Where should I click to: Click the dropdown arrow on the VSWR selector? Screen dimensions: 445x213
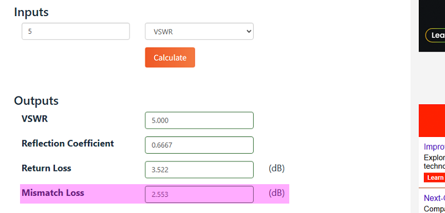249,32
